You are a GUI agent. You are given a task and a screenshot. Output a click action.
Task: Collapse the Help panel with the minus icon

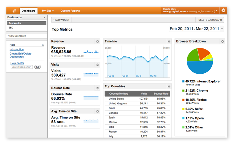(43, 45)
